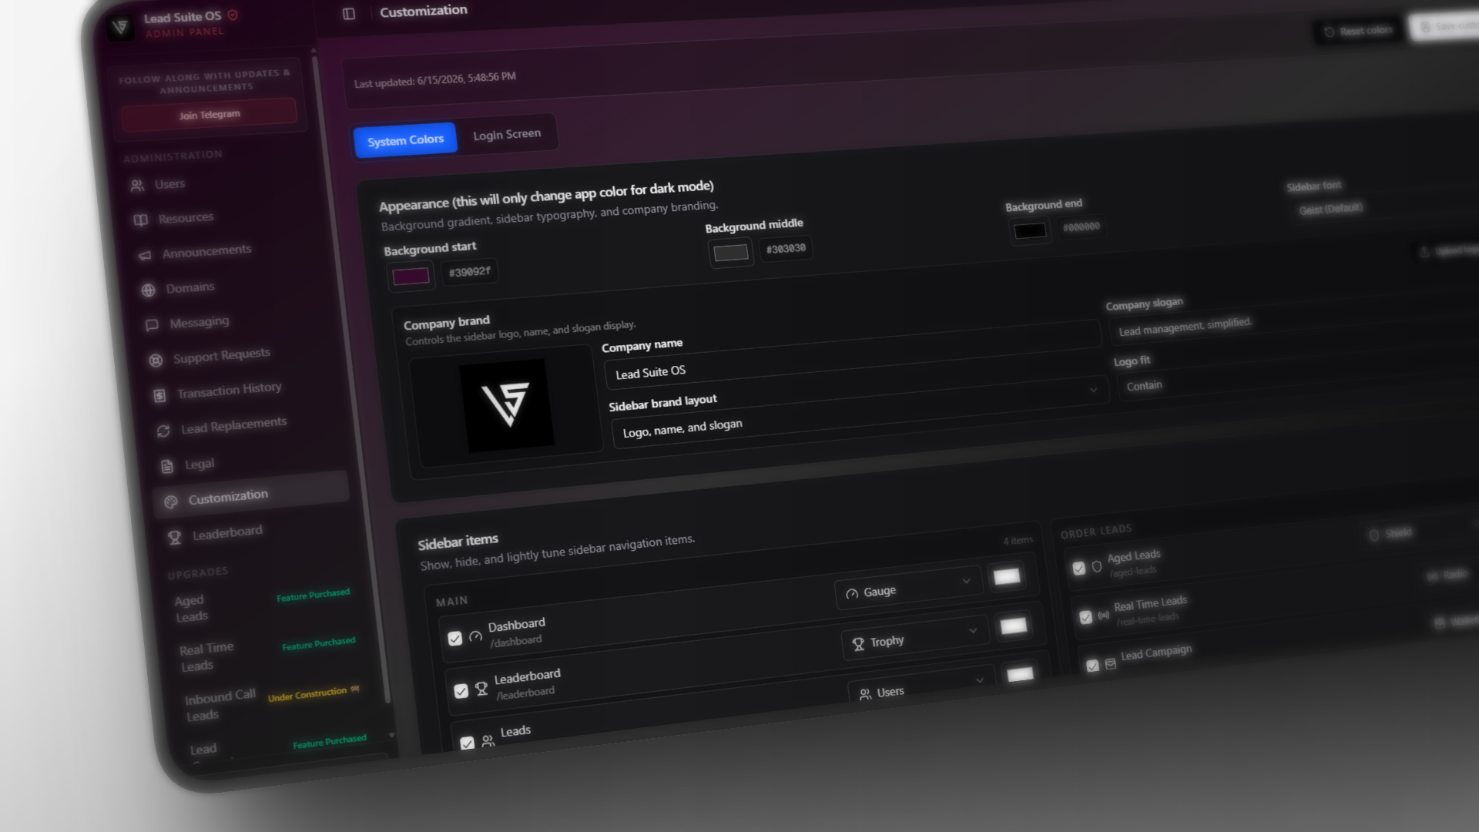Click the #39092f hex input field
This screenshot has width=1479, height=832.
click(x=469, y=272)
